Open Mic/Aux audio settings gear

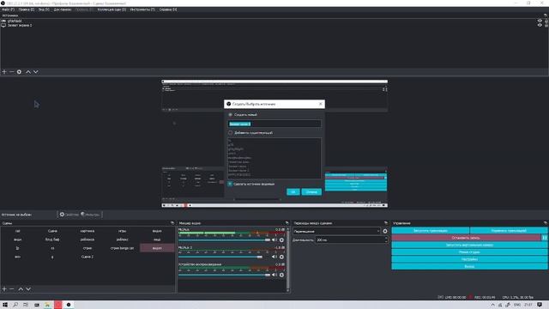point(281,240)
